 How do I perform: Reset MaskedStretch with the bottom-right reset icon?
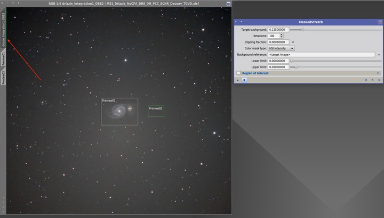pos(379,80)
